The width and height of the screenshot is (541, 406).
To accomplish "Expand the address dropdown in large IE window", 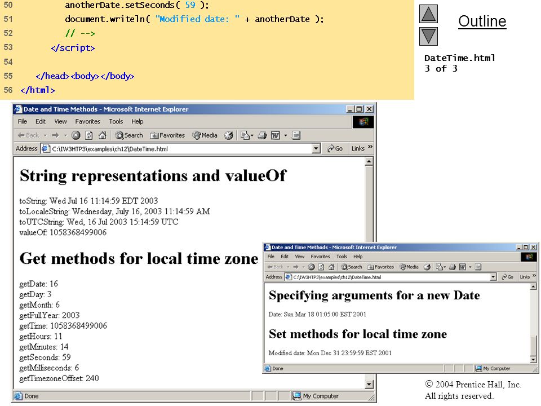I will click(316, 149).
